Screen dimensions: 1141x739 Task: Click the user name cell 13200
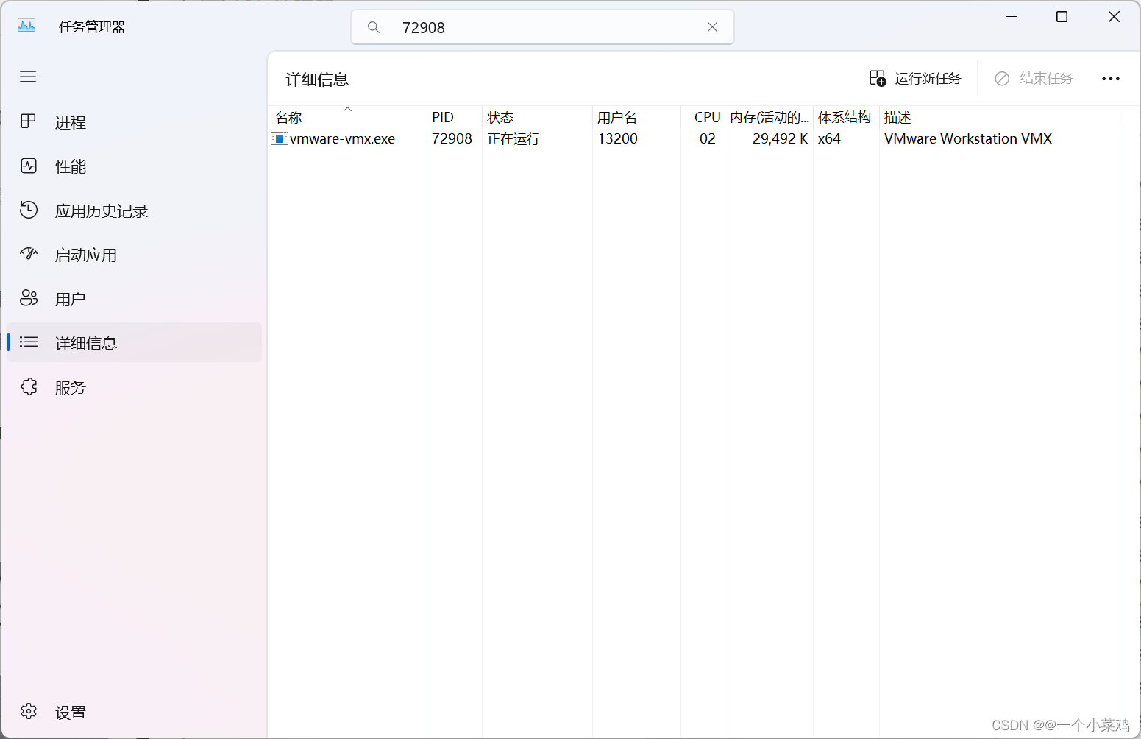(x=617, y=138)
